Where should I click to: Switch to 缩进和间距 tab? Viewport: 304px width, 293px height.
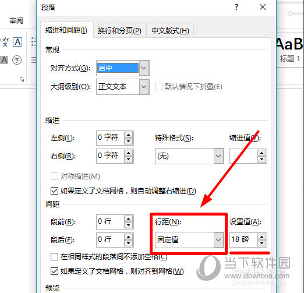pos(66,30)
